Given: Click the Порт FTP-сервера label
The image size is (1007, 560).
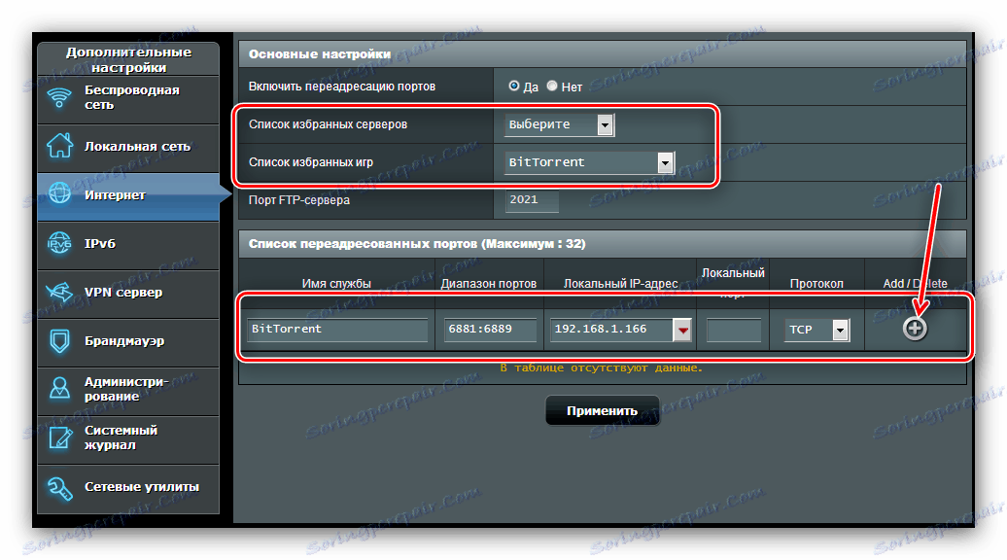Looking at the screenshot, I should pos(299,199).
